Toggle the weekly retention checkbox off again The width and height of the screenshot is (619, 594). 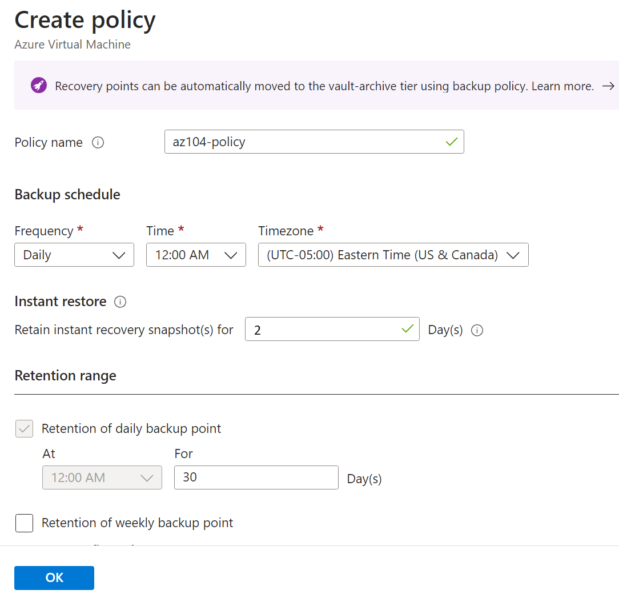pyautogui.click(x=24, y=523)
